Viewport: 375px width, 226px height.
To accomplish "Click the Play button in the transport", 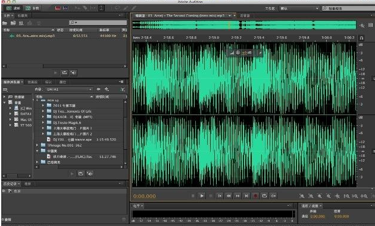I will point(202,196).
